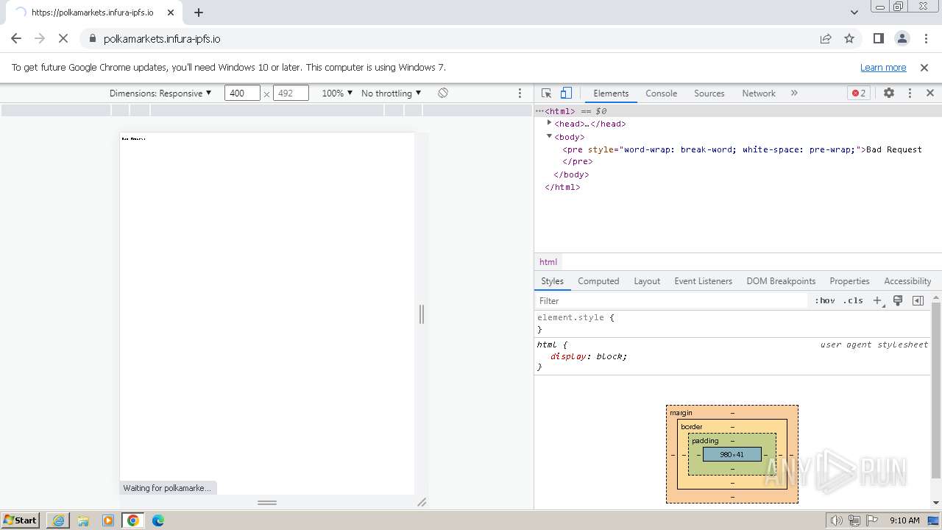
Task: Open Chrome three-dot menu
Action: 926,38
